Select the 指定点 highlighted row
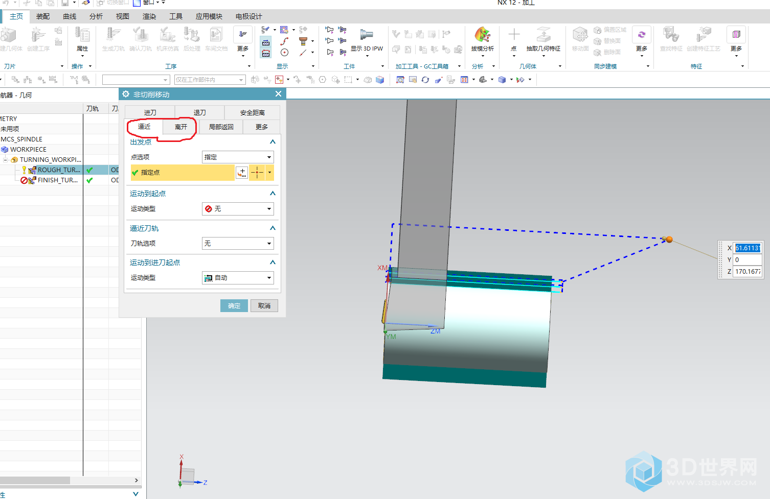The height and width of the screenshot is (499, 770). (x=183, y=173)
